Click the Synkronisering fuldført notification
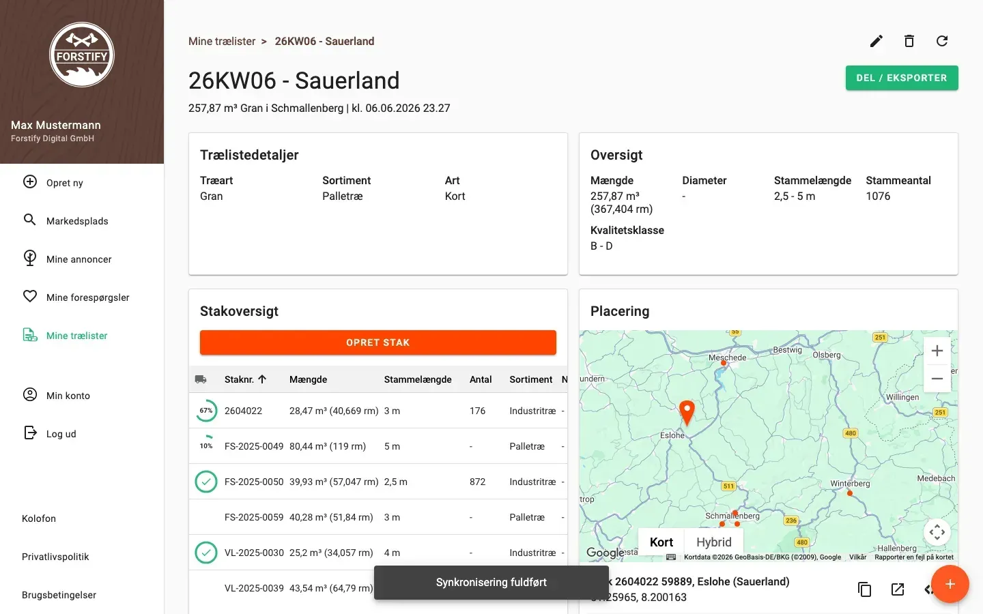This screenshot has width=983, height=614. (491, 583)
